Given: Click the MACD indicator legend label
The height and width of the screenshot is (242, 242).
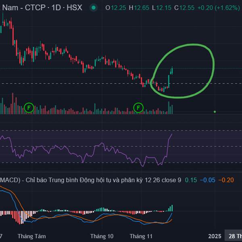Looking at the screenshot, I should click(90, 180).
